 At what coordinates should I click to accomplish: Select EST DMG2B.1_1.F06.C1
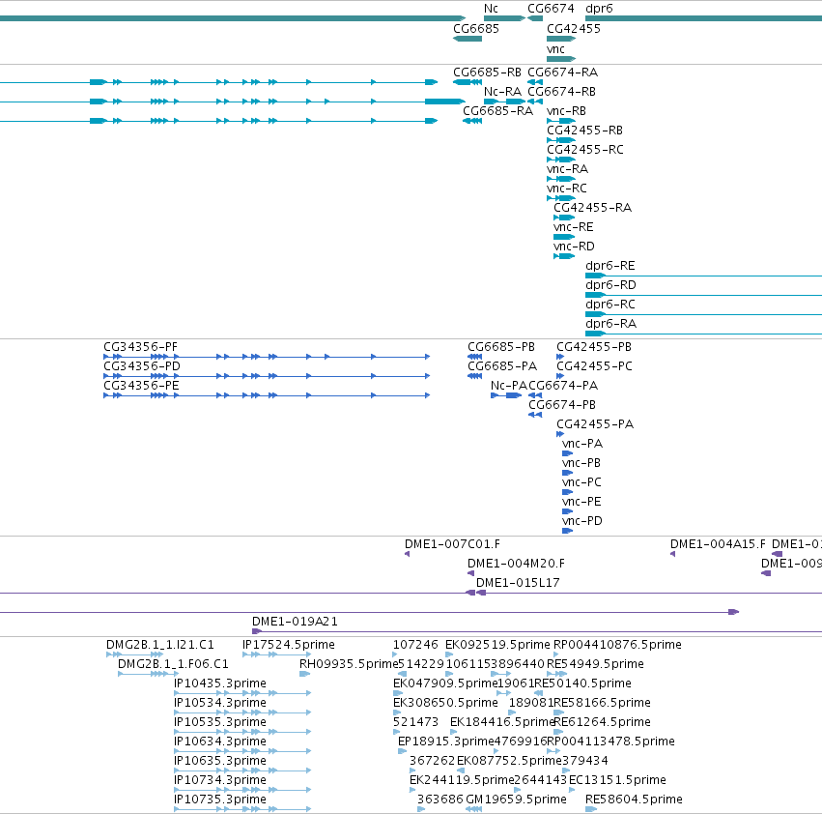tap(173, 664)
